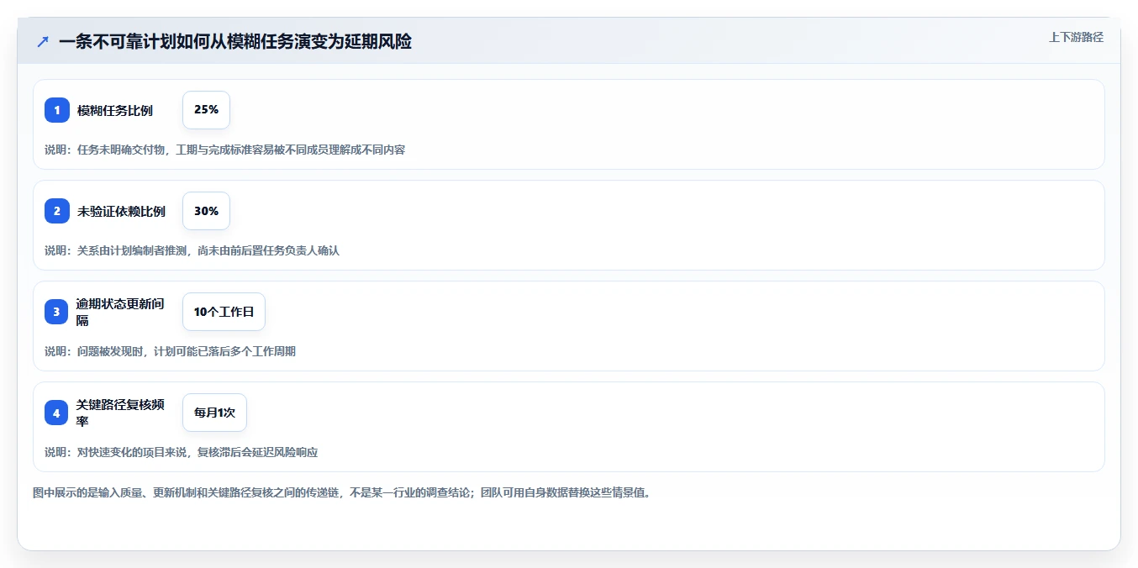Click the step 2 number badge
Image resolution: width=1138 pixels, height=568 pixels.
pyautogui.click(x=57, y=211)
